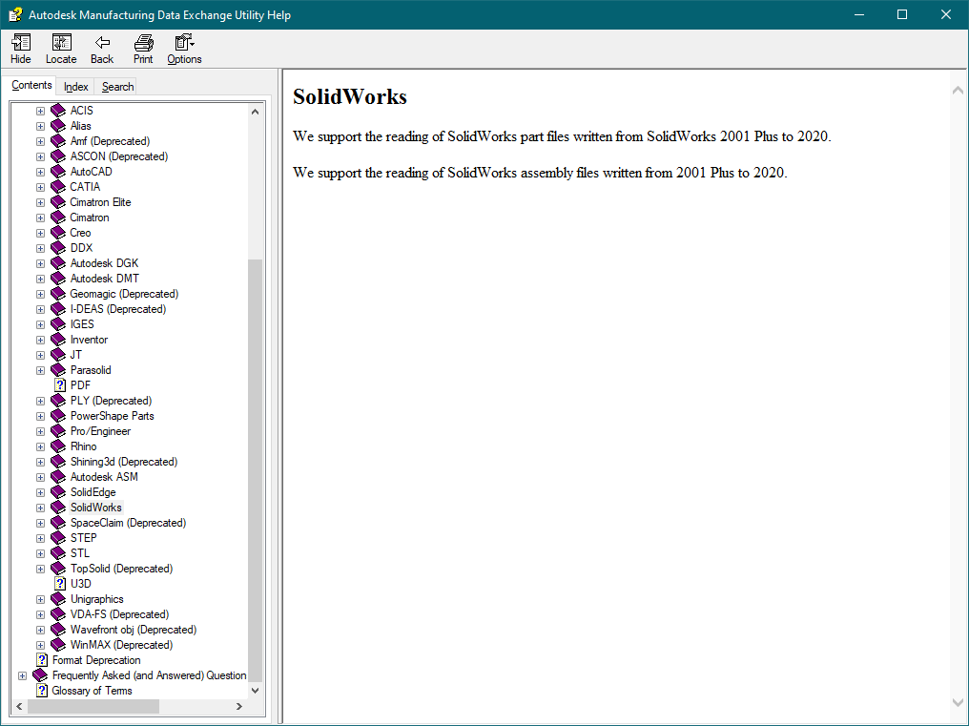This screenshot has height=726, width=969.
Task: Click the contents tree horizontal scrollbar thumb
Action: [93, 706]
